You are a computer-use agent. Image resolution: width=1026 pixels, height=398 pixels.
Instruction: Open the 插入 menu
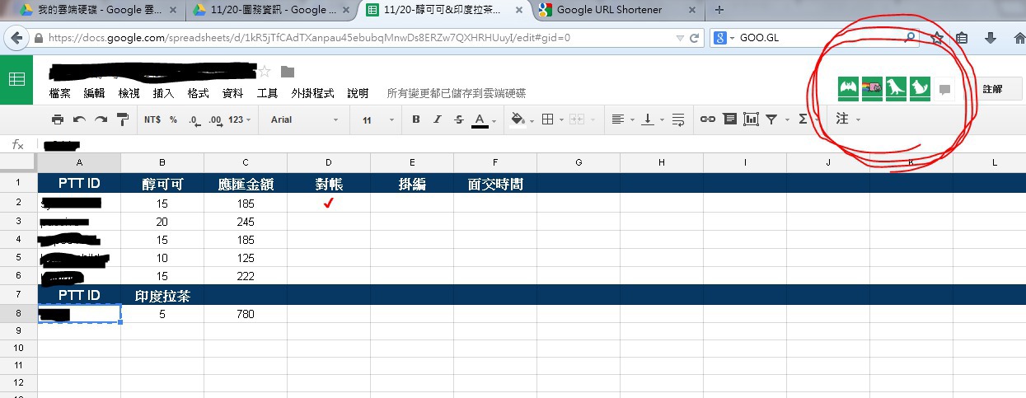pos(164,94)
